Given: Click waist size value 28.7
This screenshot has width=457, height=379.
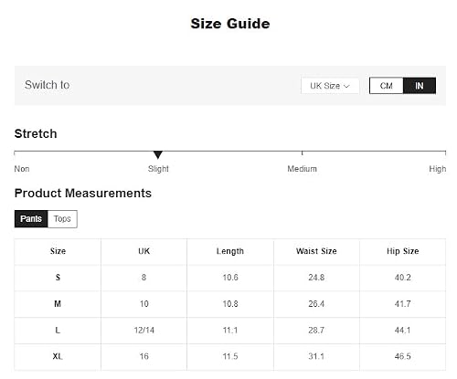Looking at the screenshot, I should (316, 331).
